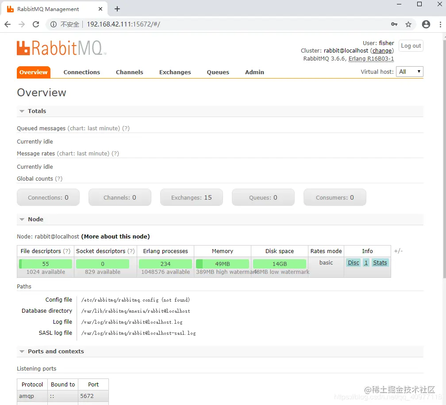This screenshot has width=446, height=405.
Task: Click the RabbitMQ tab favicon
Action: point(10,9)
